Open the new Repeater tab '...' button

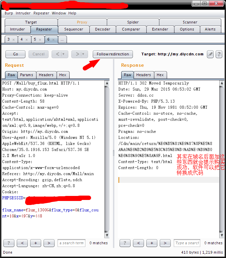62,40
